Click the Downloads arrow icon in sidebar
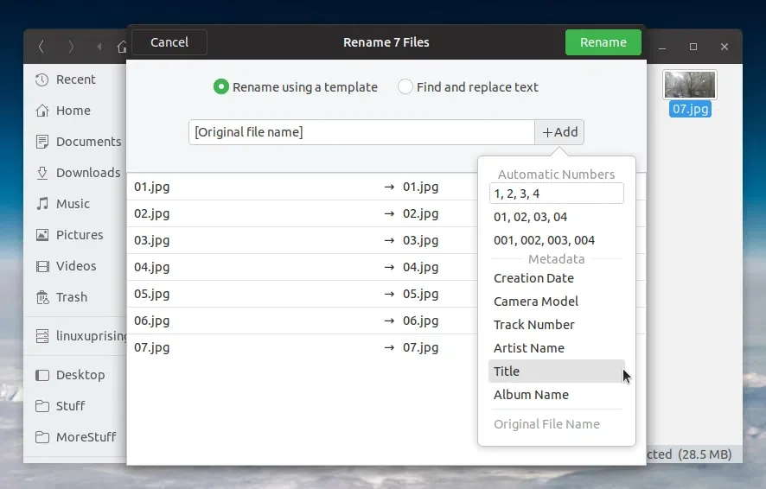Screen dimensions: 766x489 click(x=41, y=173)
